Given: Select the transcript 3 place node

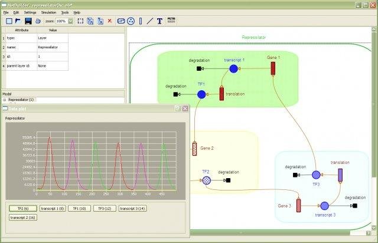Looking at the screenshot, I should 324,206.
